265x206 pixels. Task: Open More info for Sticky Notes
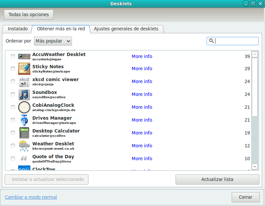tap(142, 69)
